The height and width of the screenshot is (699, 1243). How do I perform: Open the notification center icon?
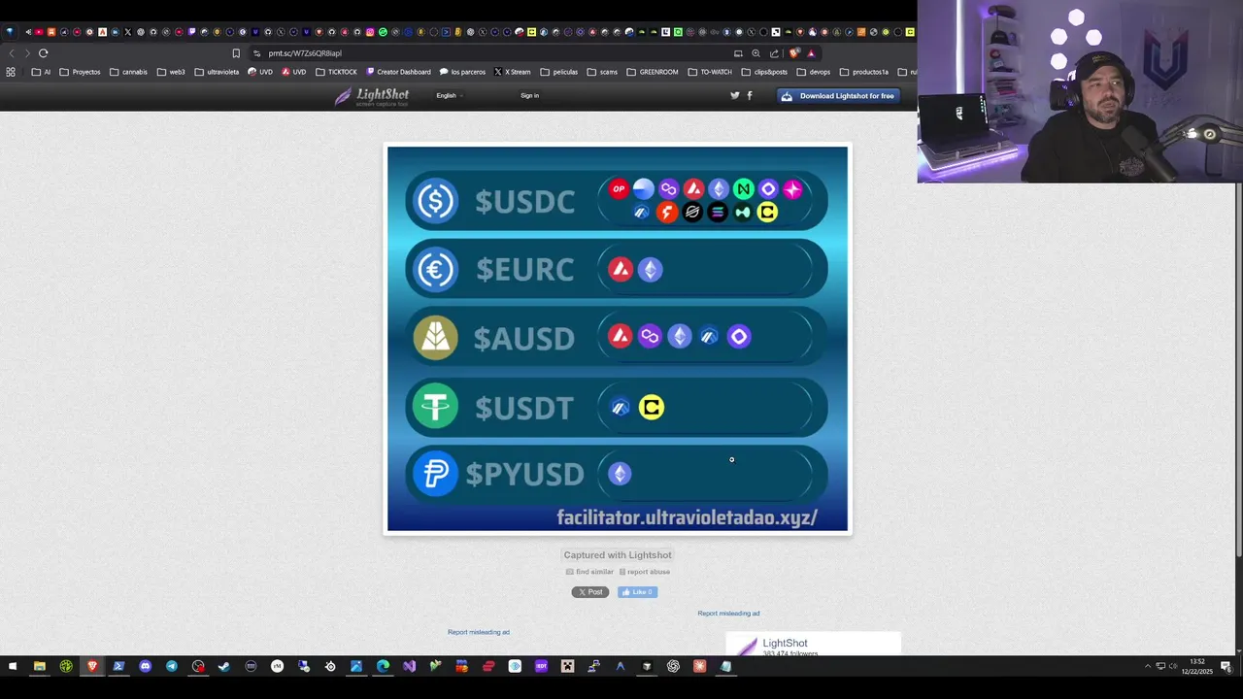point(1227,666)
